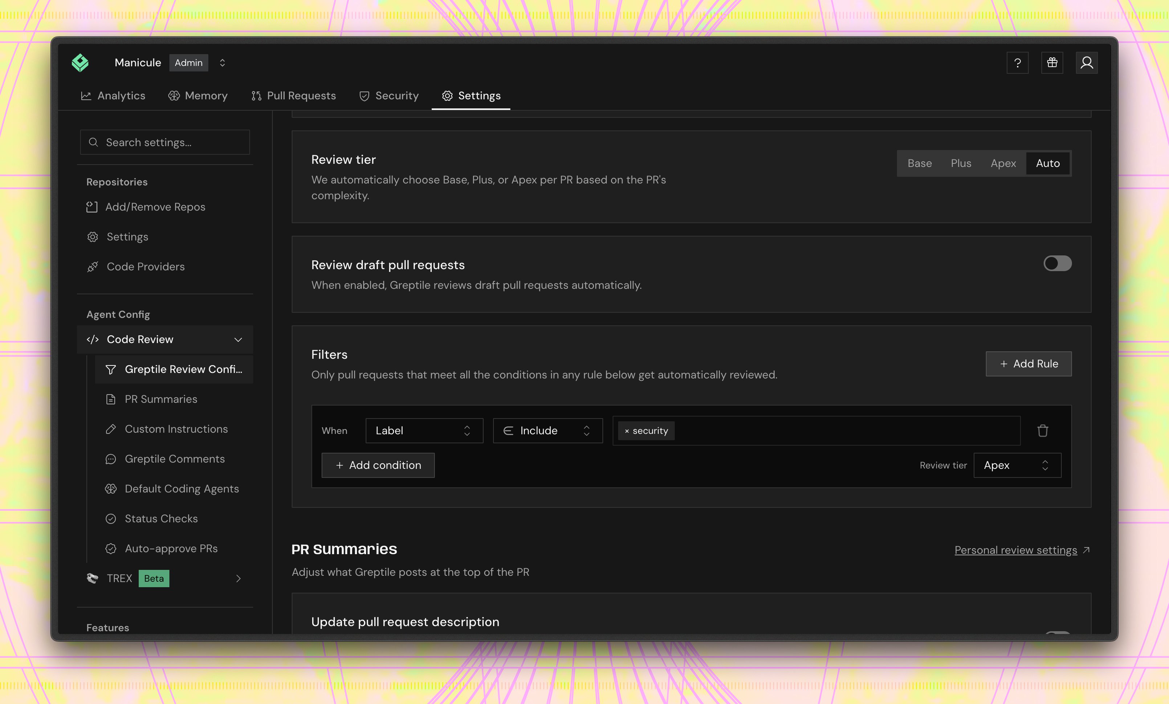Click the Status Checks checkmark icon

tap(110, 519)
